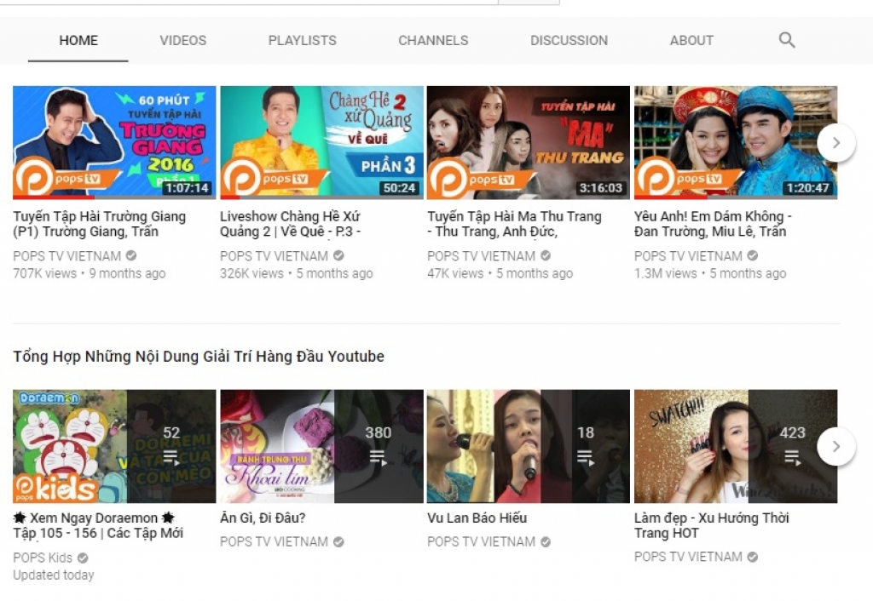Click the '1.3M views' text
The width and height of the screenshot is (873, 601).
(x=666, y=273)
